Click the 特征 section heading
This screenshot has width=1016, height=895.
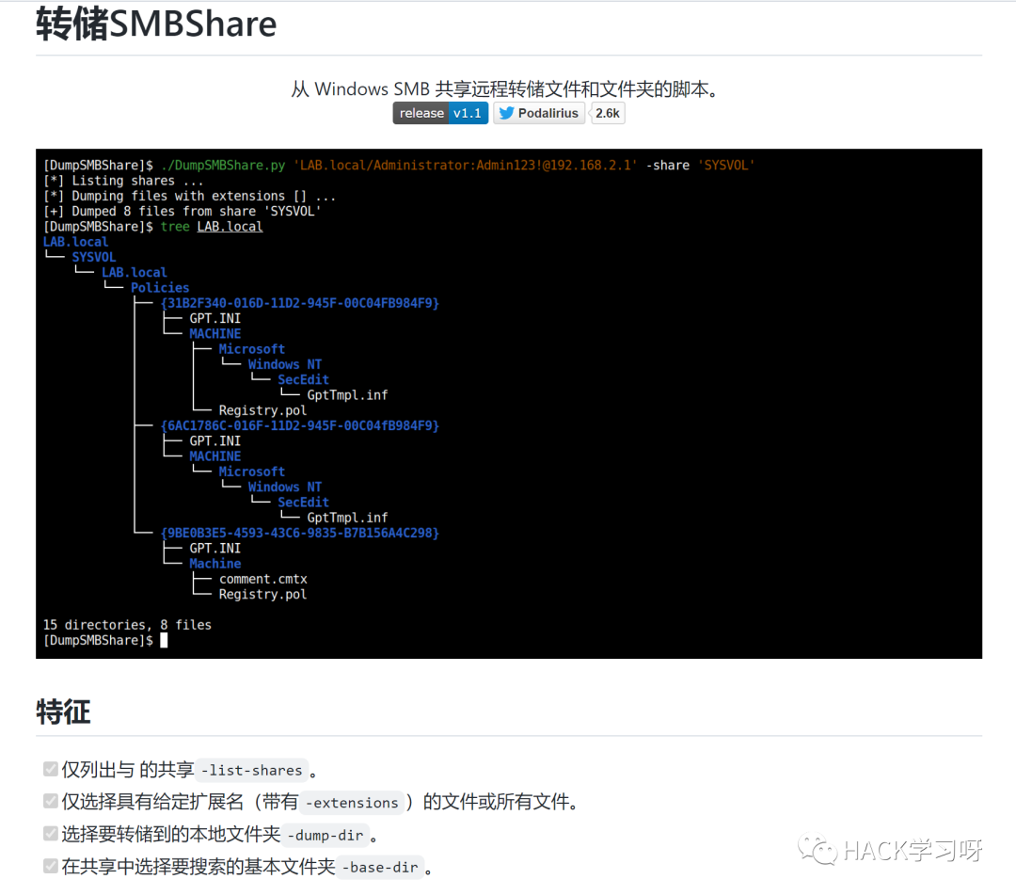(x=64, y=711)
